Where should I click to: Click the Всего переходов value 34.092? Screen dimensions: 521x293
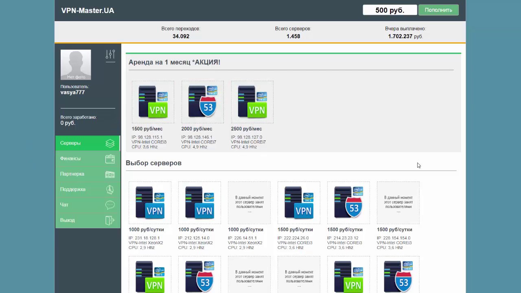(181, 36)
